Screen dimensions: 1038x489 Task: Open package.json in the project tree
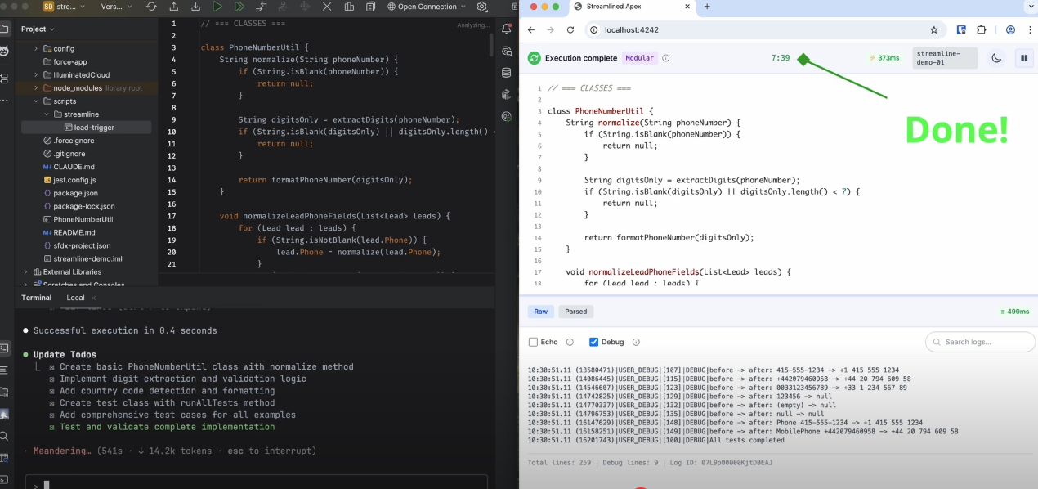pos(75,193)
